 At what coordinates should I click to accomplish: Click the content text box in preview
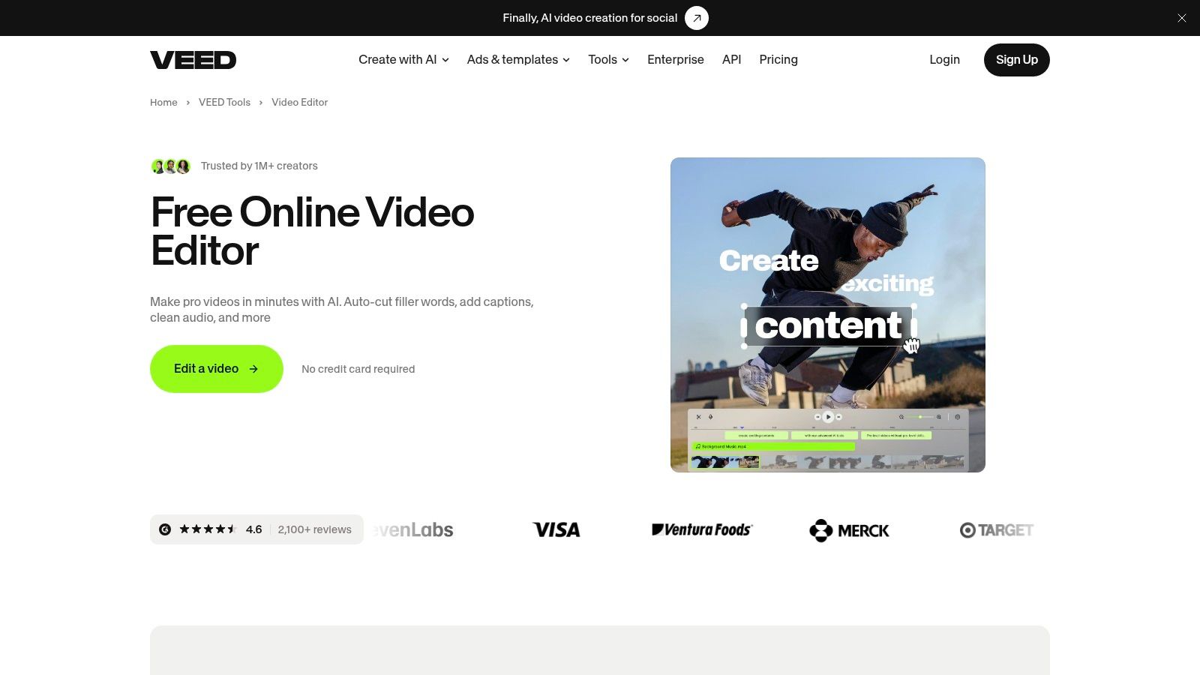pyautogui.click(x=828, y=325)
